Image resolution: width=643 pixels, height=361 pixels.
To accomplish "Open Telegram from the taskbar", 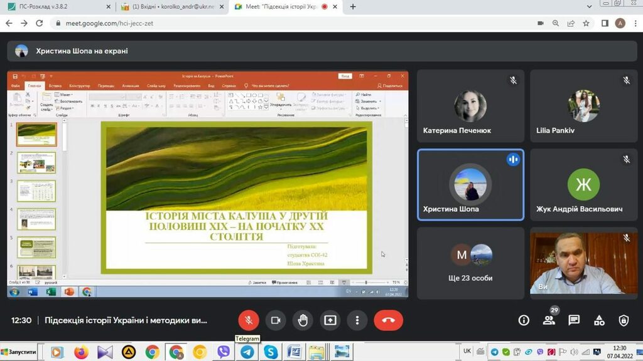I will (247, 352).
